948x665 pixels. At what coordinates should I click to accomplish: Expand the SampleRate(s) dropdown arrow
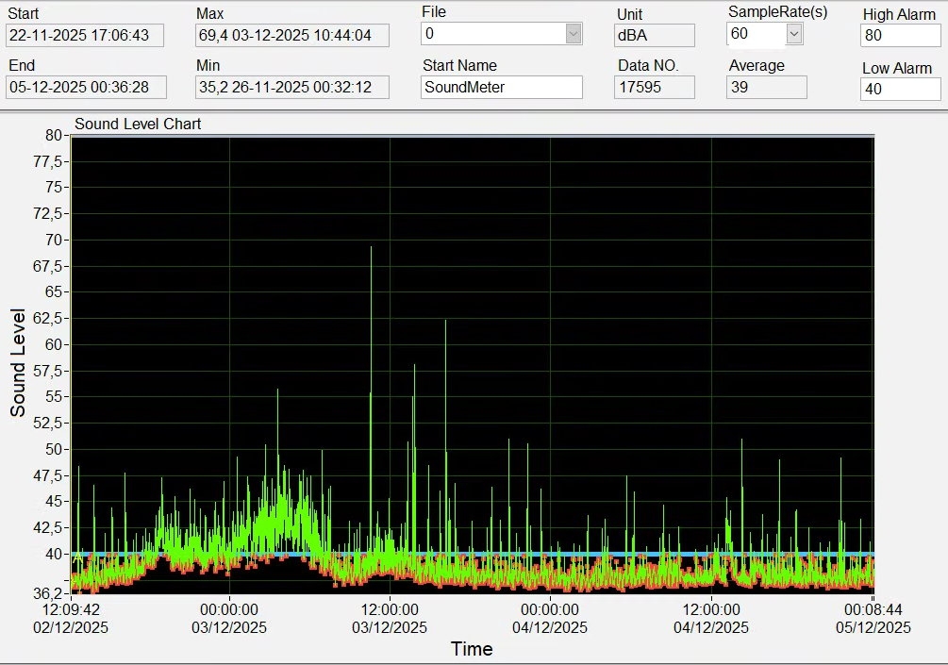793,34
